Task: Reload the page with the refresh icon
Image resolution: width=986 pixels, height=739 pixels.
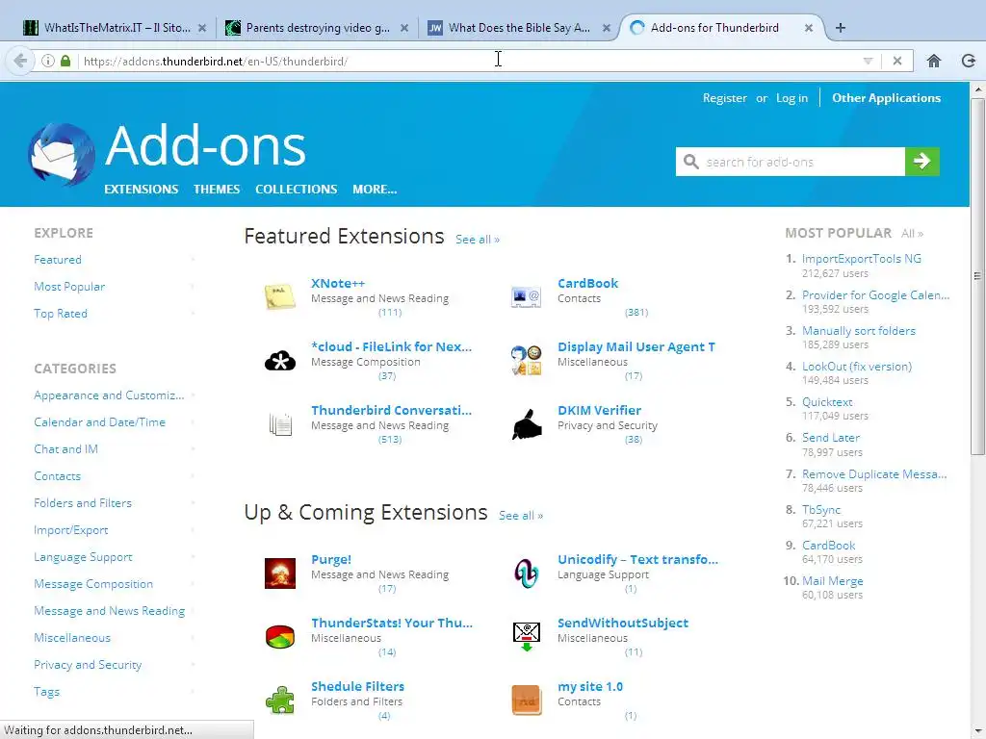Action: click(x=969, y=61)
